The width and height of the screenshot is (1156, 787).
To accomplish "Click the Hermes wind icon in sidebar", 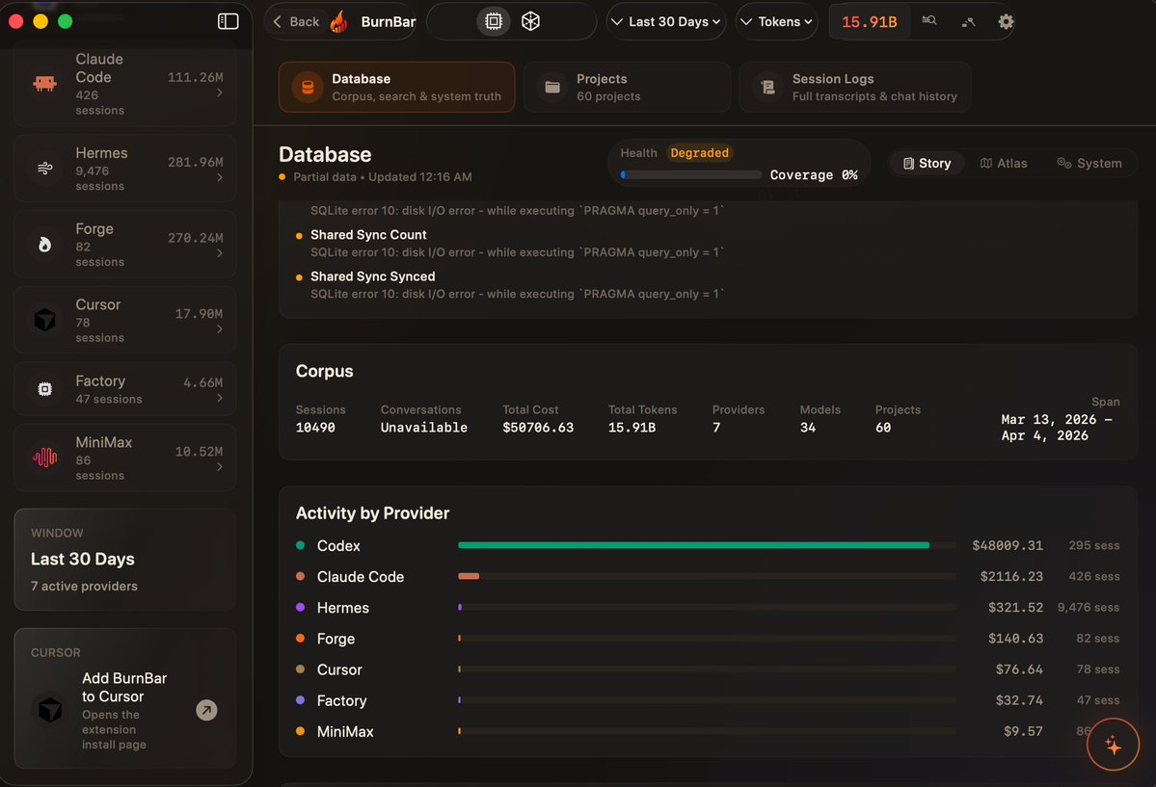I will click(x=45, y=168).
